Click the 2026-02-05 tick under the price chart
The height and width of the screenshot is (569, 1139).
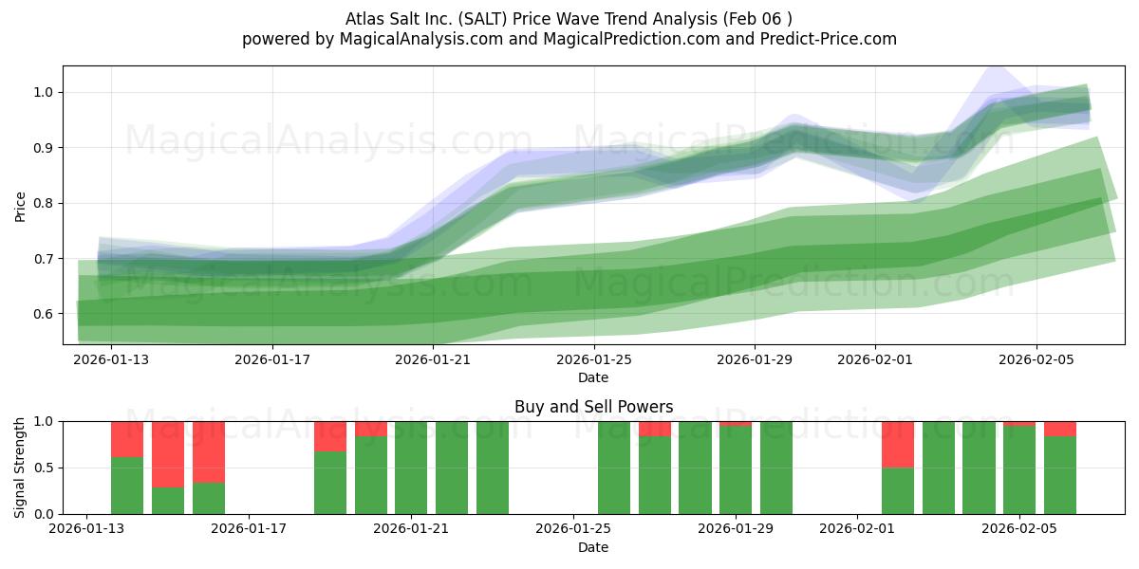[x=1036, y=359]
